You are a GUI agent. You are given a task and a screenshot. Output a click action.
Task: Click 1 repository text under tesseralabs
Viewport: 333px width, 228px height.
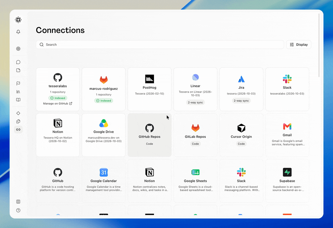tap(58, 92)
